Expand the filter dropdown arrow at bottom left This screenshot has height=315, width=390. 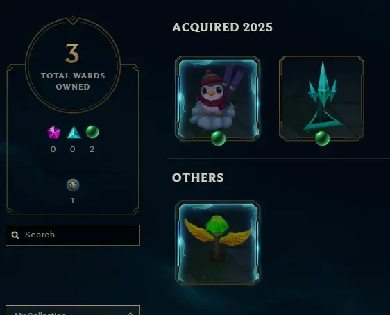click(x=130, y=313)
